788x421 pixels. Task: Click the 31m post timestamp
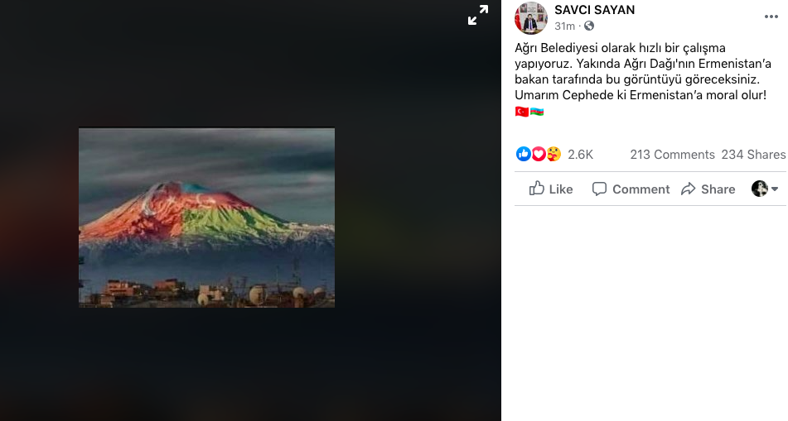tap(564, 26)
